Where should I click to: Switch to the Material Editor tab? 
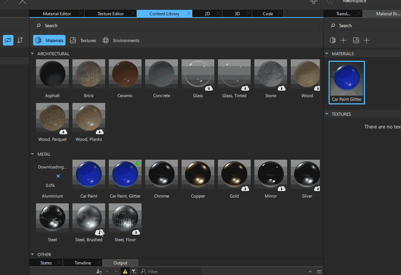coord(57,14)
